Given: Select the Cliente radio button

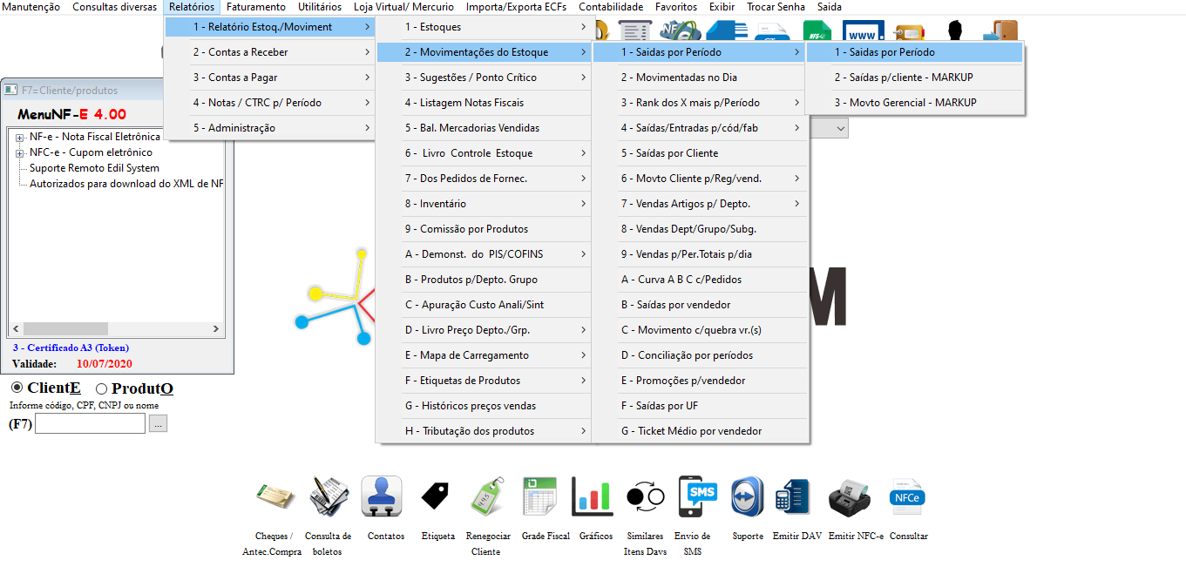Looking at the screenshot, I should 17,388.
